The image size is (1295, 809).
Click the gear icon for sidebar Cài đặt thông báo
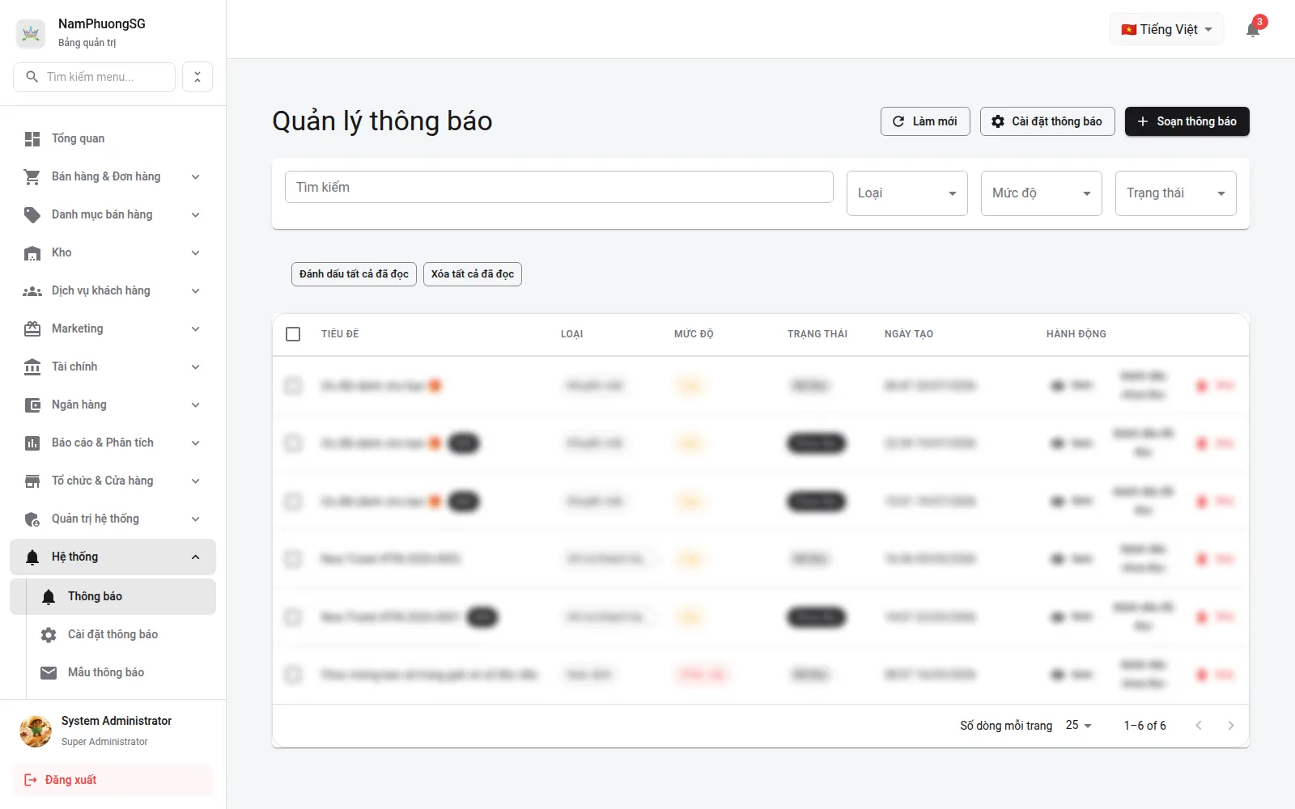click(49, 635)
